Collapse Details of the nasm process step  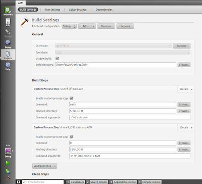(186, 89)
